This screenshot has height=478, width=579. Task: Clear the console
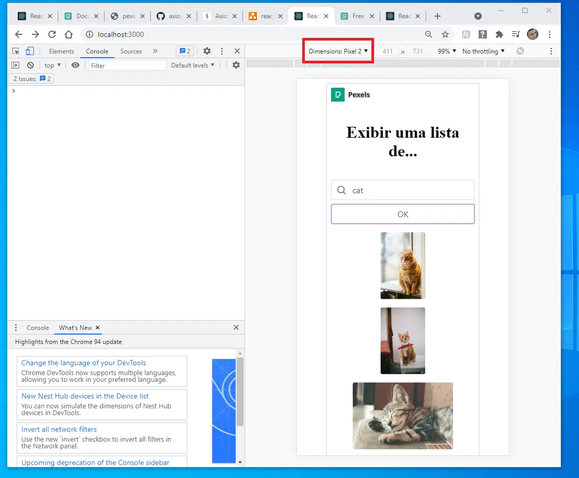(x=30, y=65)
